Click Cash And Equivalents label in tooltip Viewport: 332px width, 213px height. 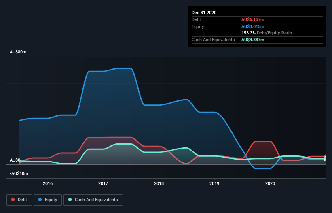click(x=213, y=40)
